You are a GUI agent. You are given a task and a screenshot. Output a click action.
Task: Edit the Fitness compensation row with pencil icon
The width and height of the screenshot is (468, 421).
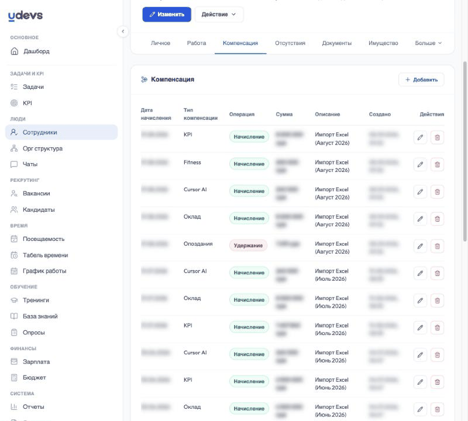coord(420,164)
